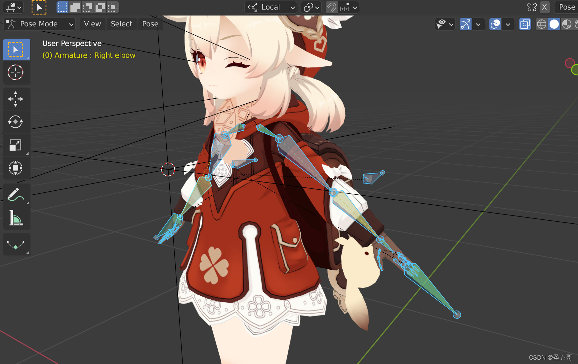Toggle viewport overlays display
The image size is (578, 364).
[495, 24]
